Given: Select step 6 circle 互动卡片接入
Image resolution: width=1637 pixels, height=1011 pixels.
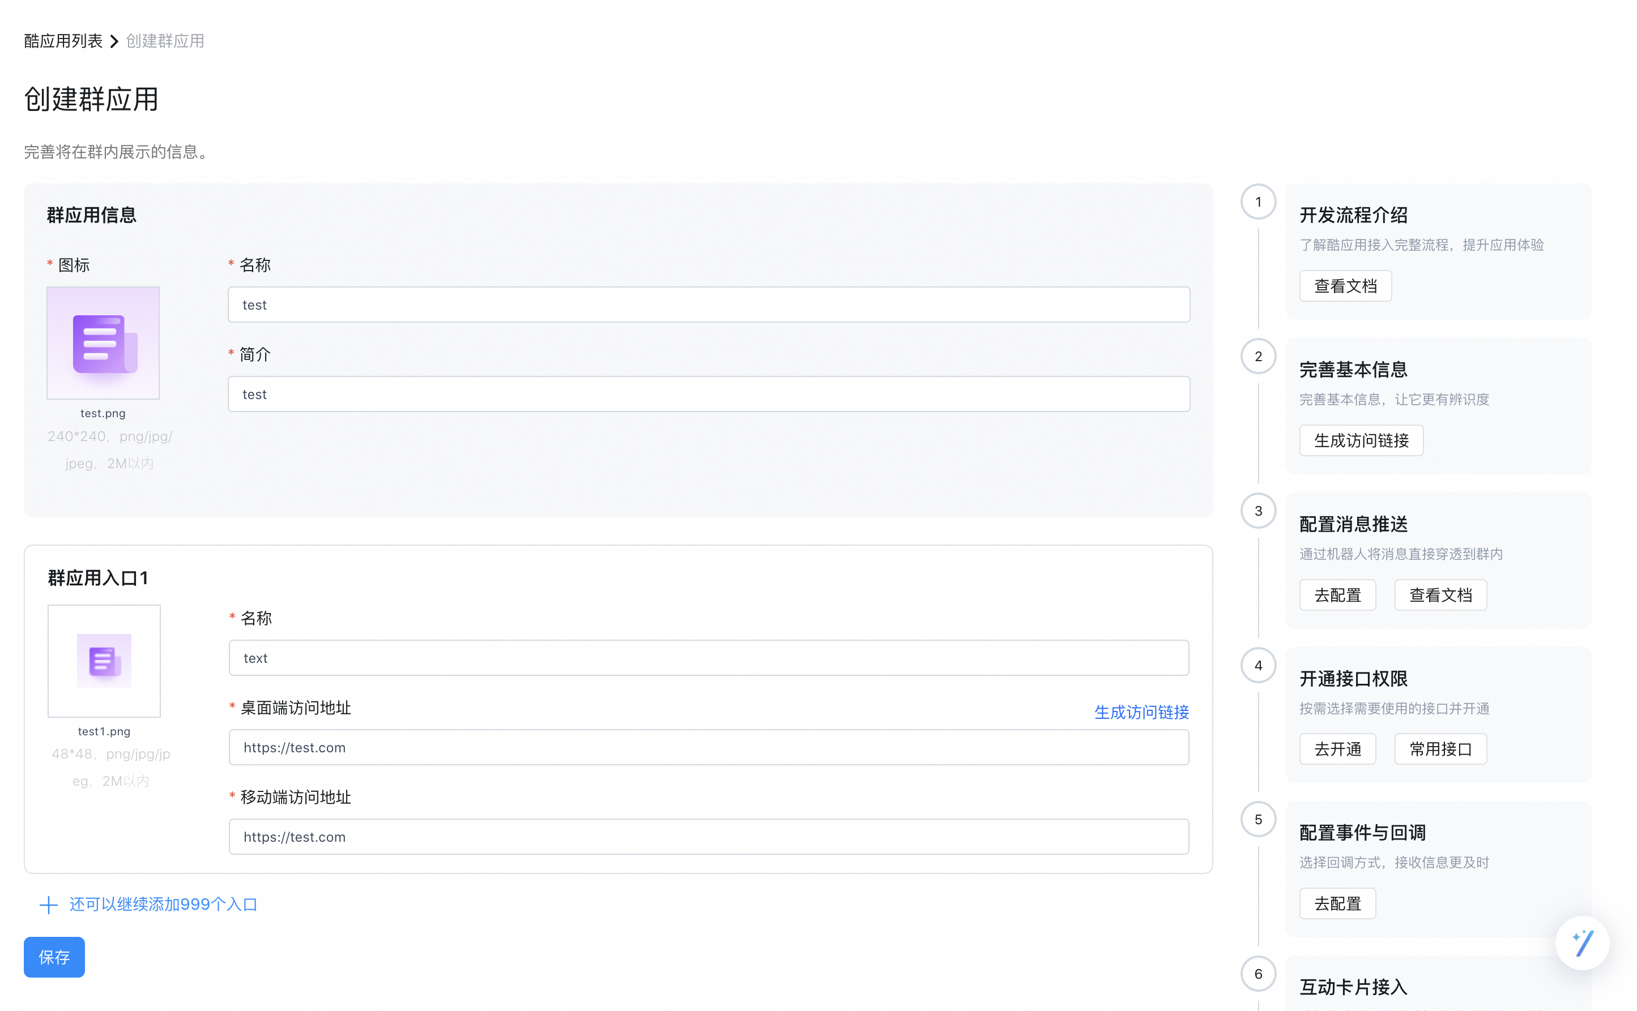Looking at the screenshot, I should (1259, 974).
